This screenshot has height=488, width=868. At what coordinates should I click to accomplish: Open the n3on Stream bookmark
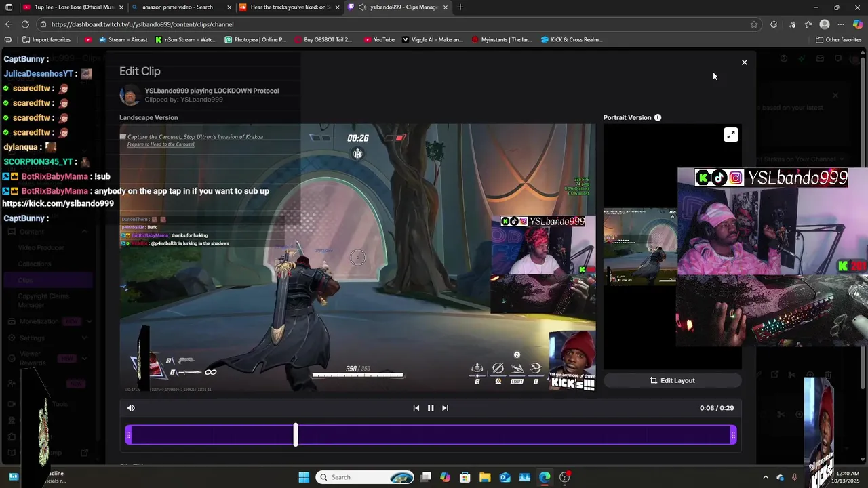[x=185, y=39]
